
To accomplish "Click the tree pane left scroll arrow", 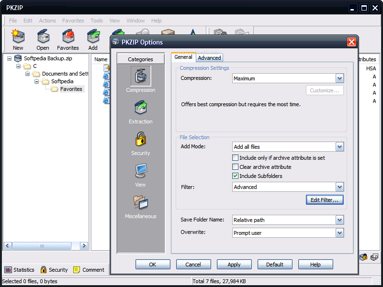I will coord(8,245).
